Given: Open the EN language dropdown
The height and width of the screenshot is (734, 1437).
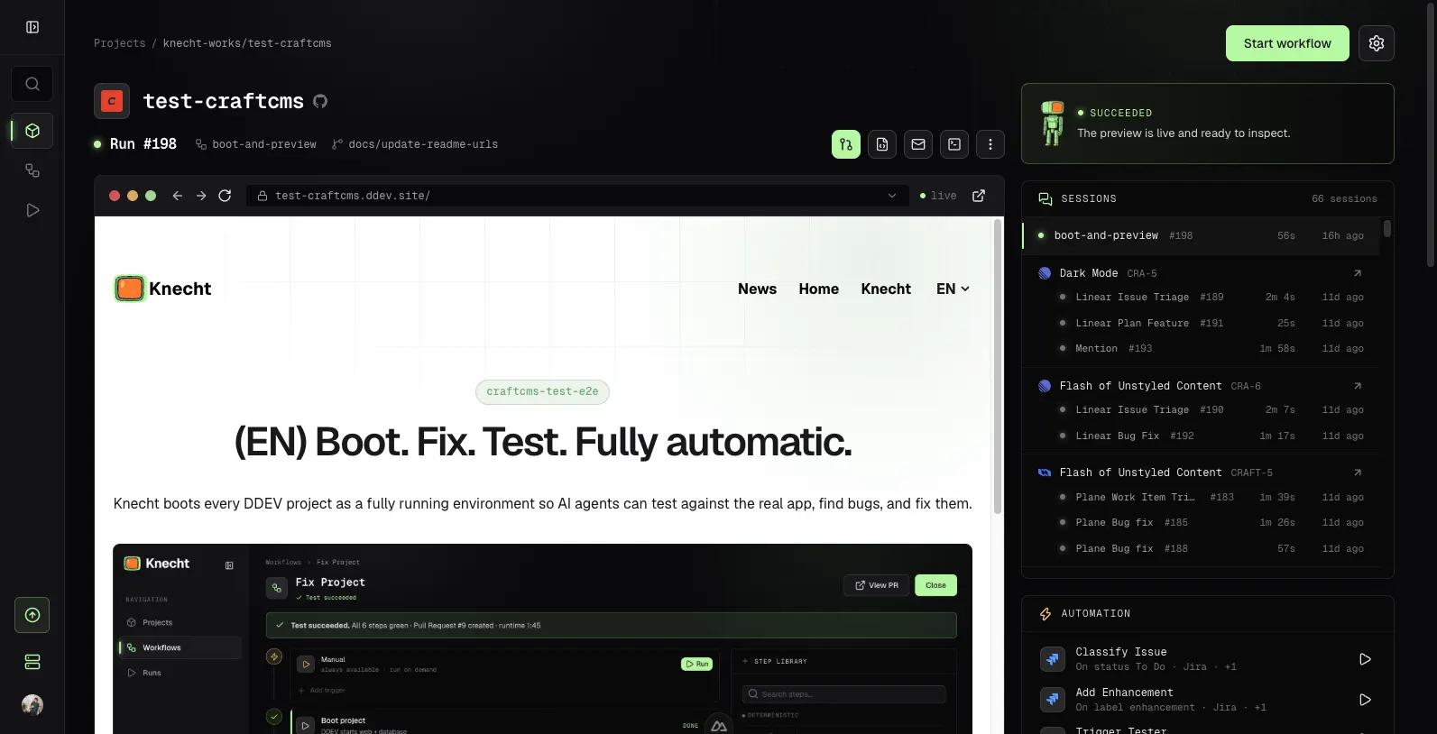Looking at the screenshot, I should 953,289.
